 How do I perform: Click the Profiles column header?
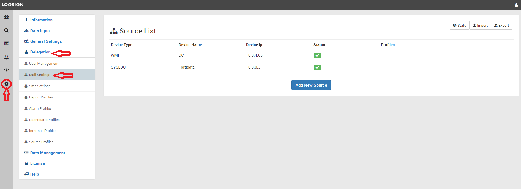[x=388, y=45]
